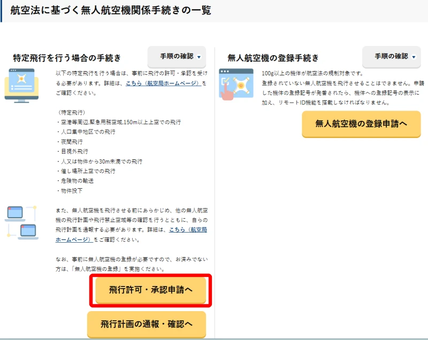The height and width of the screenshot is (340, 428).
Task: Select heading 航空法に基づく無人航空機関係手続きの一覧
Action: [111, 10]
